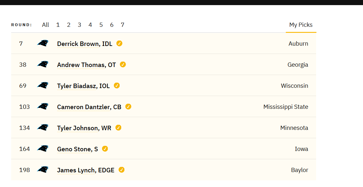Click the yellow checkmark next to Derrick Brown
363x187 pixels.
click(119, 43)
